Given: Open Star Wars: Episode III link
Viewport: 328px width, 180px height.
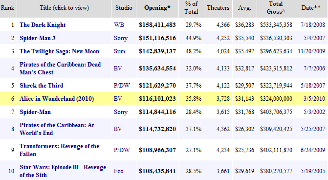Looking at the screenshot, I should point(63,171).
